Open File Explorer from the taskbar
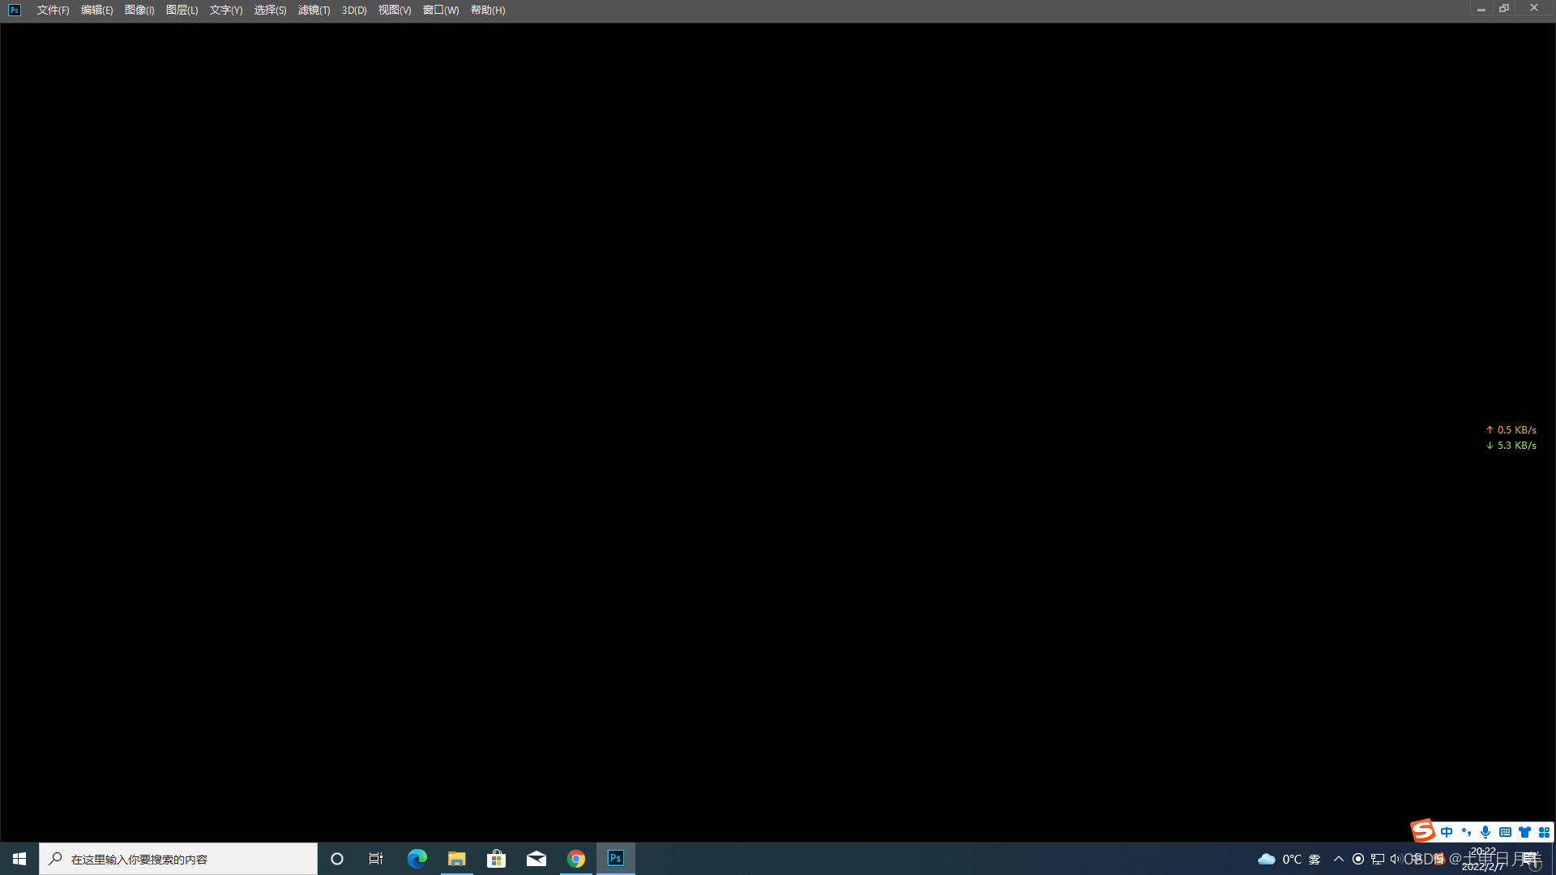1556x875 pixels. 456,859
